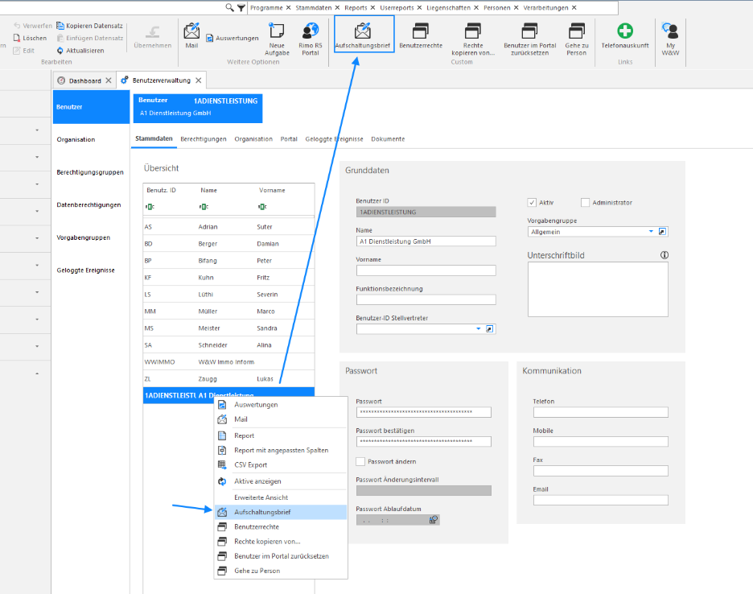
Task: Open the Vorgabengruppe lookup button
Action: [x=662, y=232]
